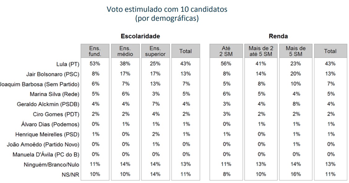Click the 'Até 2 SM' column header

(x=227, y=51)
